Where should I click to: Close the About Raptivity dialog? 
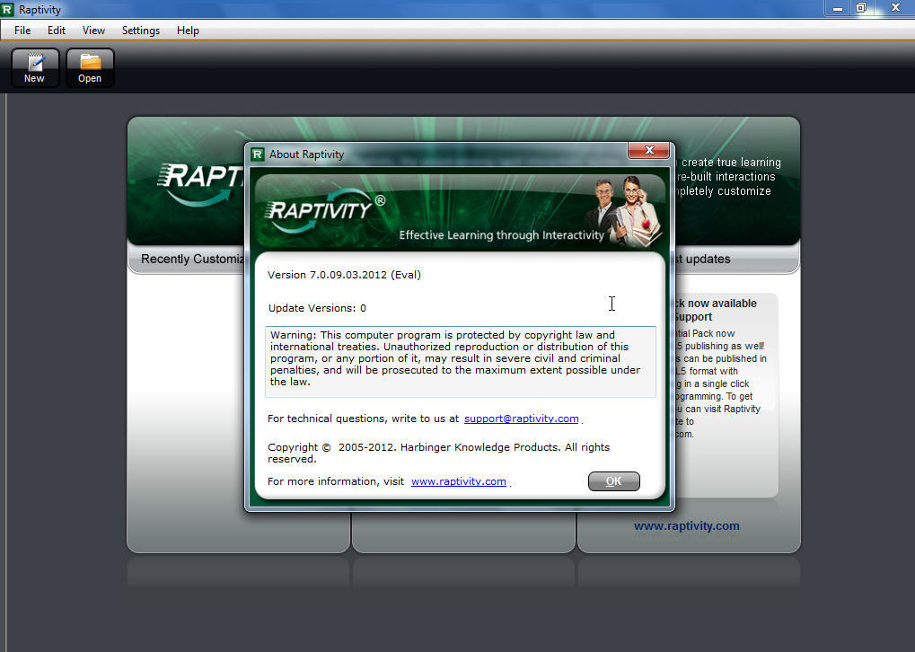click(648, 150)
